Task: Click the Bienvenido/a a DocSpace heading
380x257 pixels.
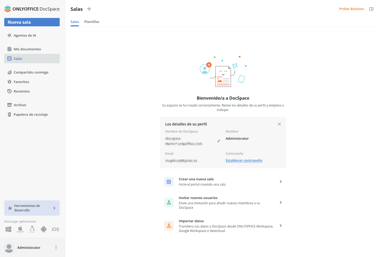Action: [223, 98]
